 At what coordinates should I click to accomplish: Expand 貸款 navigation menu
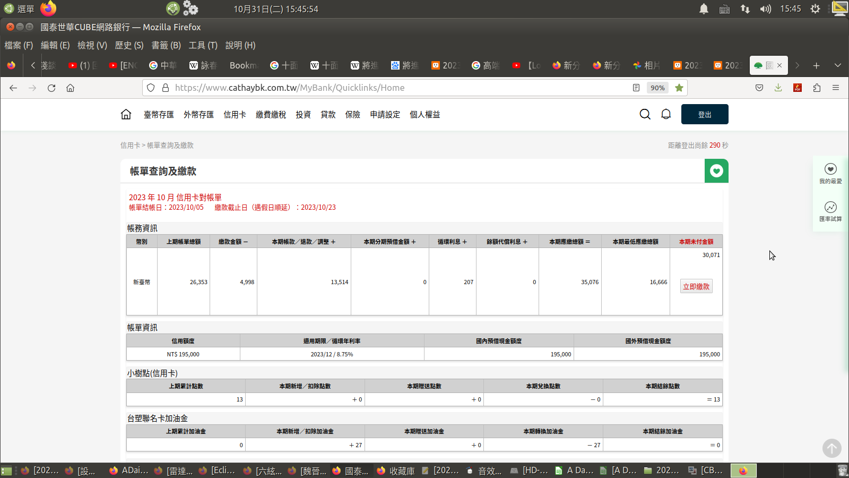click(328, 114)
